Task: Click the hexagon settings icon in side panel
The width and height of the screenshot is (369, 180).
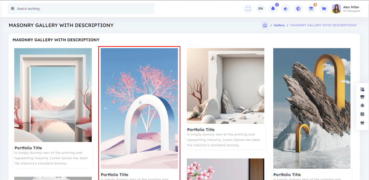Action: click(x=362, y=105)
